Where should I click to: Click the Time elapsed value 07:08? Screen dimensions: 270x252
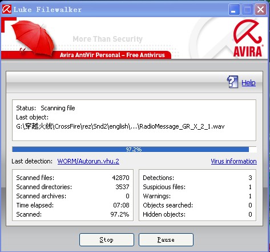tap(121, 205)
